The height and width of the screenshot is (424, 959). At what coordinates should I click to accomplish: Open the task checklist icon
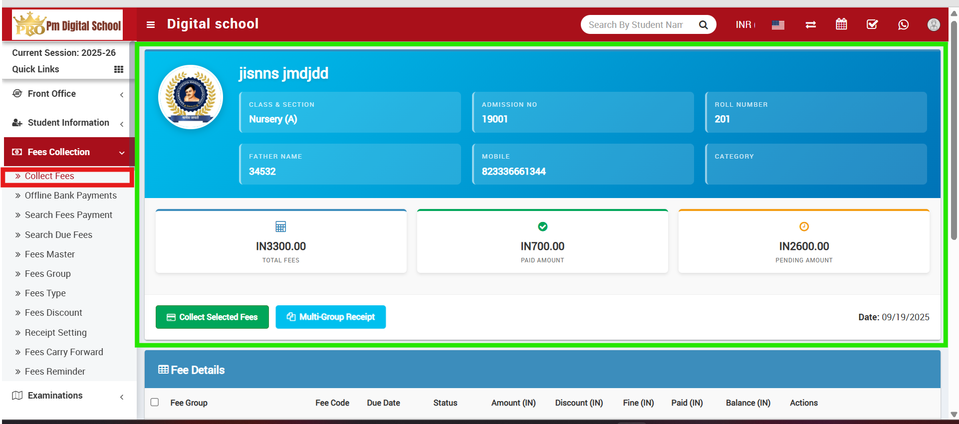point(872,24)
